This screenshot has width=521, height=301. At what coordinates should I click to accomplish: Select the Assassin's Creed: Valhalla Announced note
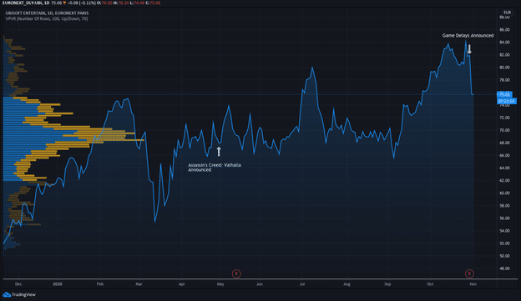click(x=215, y=168)
